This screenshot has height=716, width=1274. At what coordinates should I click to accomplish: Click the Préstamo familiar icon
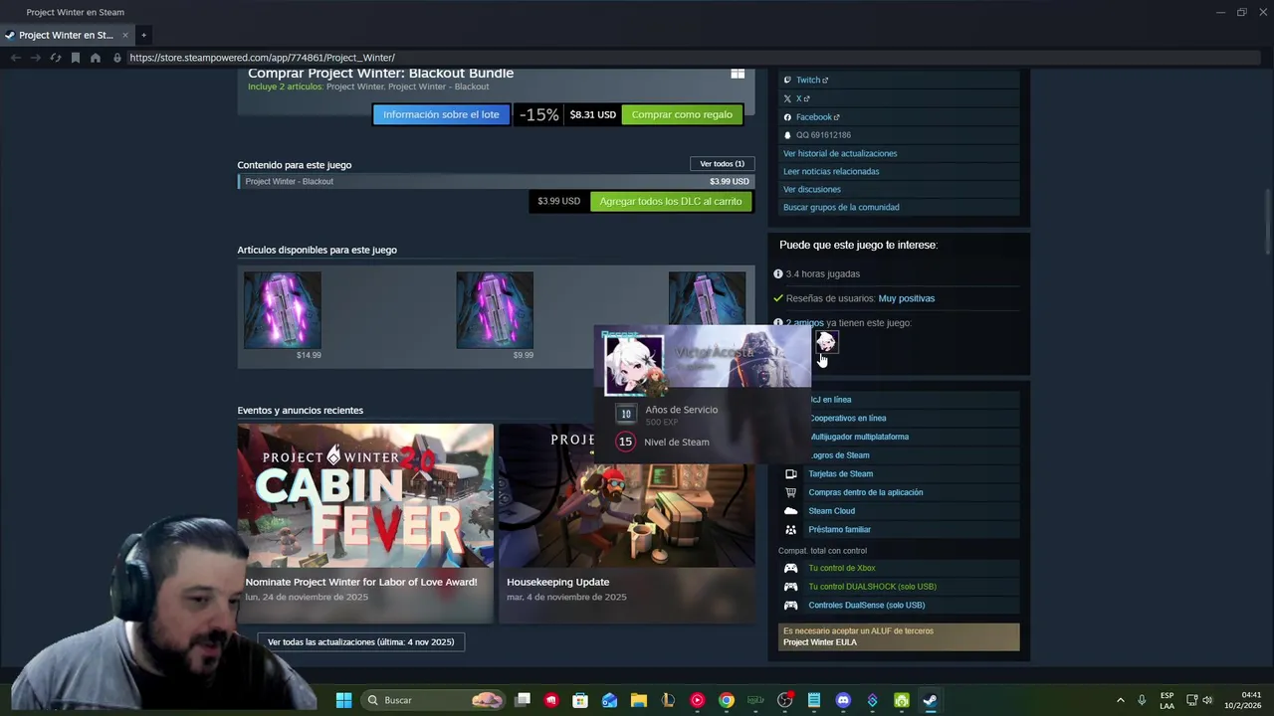[x=790, y=530]
